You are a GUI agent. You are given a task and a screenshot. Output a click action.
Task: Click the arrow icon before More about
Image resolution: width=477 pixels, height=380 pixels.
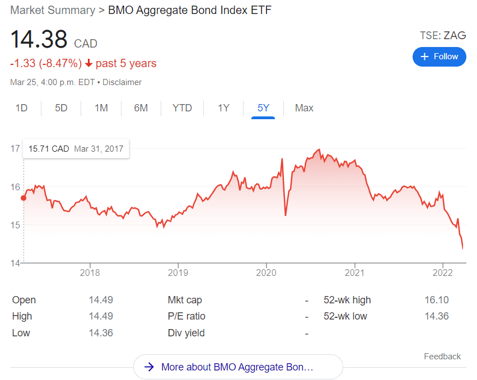149,367
